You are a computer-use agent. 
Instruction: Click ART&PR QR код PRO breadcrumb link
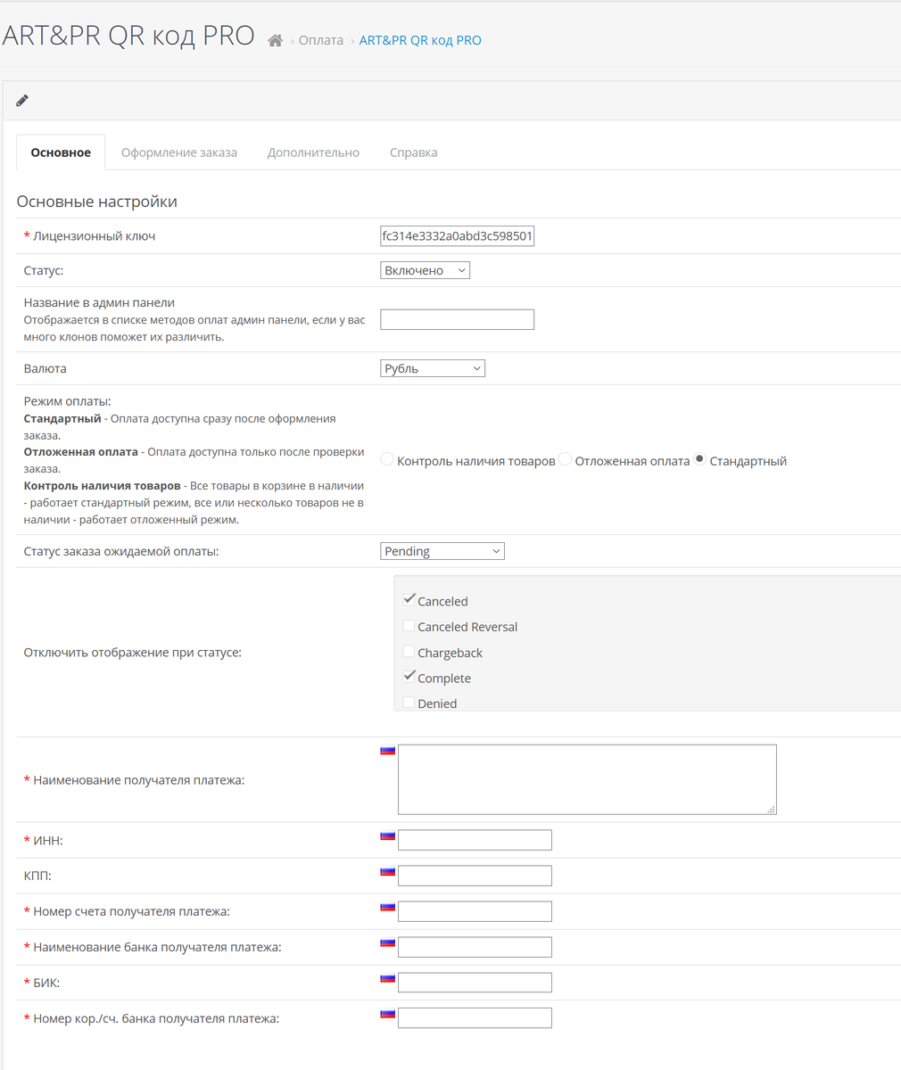click(420, 41)
